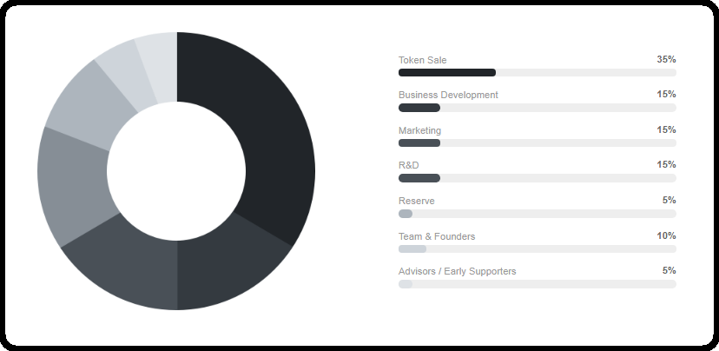Screen dimensions: 719x351
Task: Select the Token Sale label
Action: (x=422, y=60)
